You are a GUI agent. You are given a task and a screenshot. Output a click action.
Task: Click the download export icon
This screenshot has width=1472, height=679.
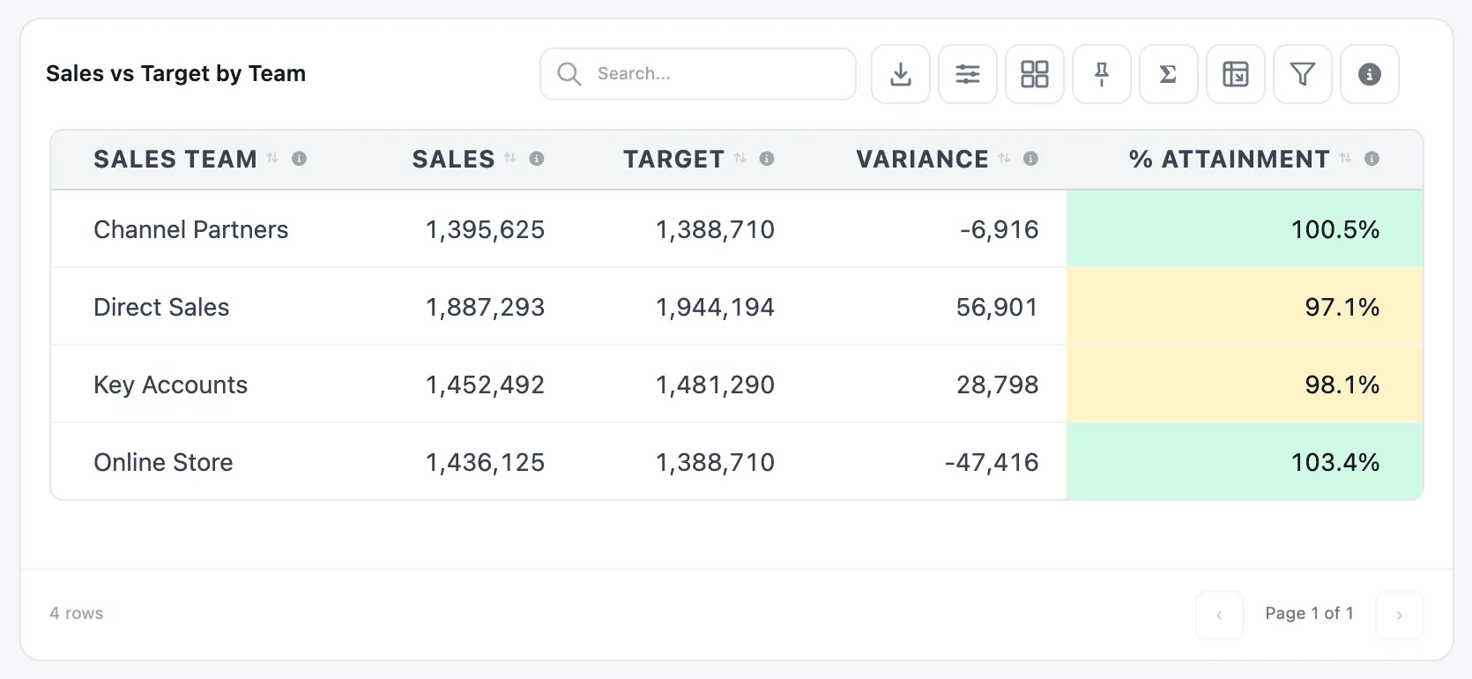[901, 74]
